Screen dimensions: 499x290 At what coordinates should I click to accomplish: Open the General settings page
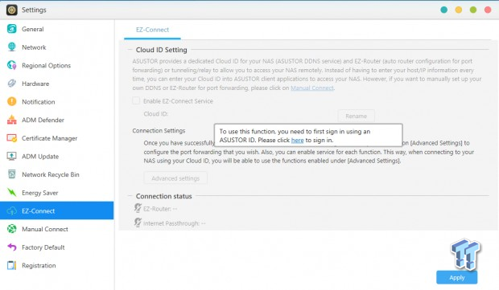click(x=56, y=29)
